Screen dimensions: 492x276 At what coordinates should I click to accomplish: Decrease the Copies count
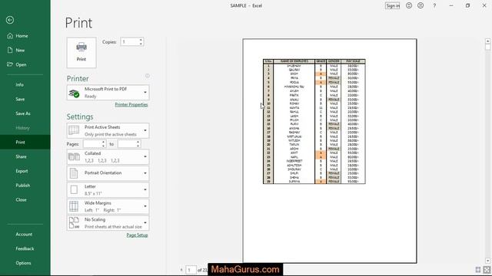click(x=141, y=44)
